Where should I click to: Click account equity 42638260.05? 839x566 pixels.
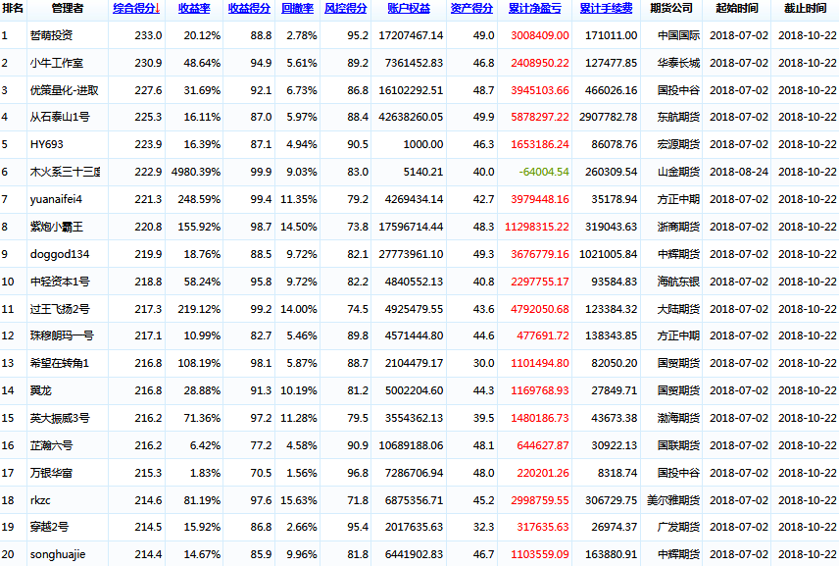(x=411, y=117)
